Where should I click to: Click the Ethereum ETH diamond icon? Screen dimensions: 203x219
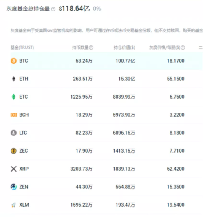[x=13, y=79]
